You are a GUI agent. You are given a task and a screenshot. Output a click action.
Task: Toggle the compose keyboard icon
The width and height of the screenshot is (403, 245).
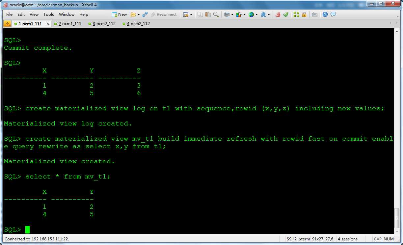(315, 14)
